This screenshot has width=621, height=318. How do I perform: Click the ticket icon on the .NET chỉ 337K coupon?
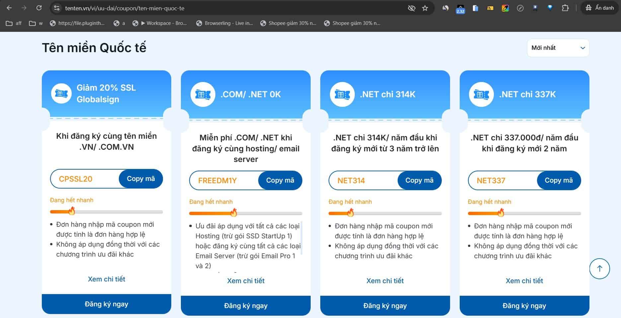481,95
